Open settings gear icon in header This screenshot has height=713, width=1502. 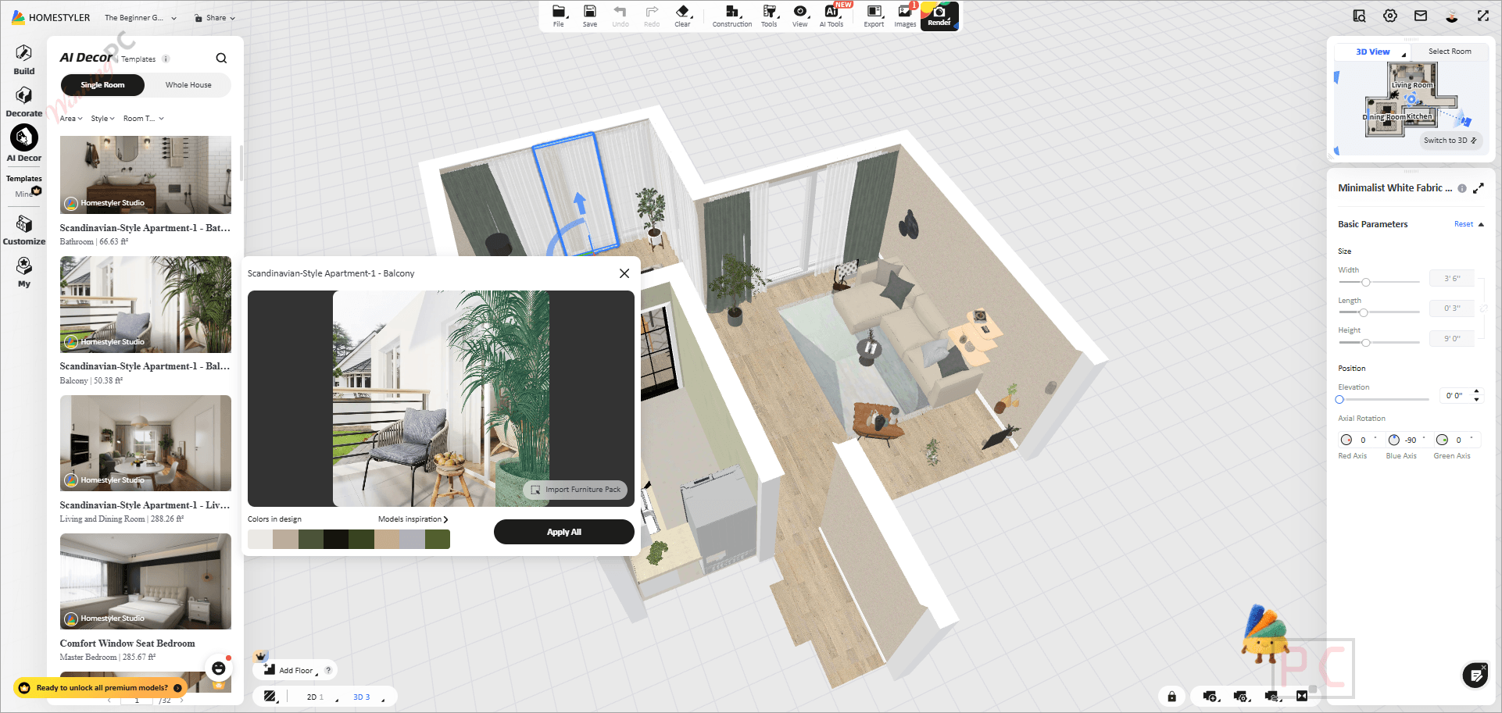1390,16
